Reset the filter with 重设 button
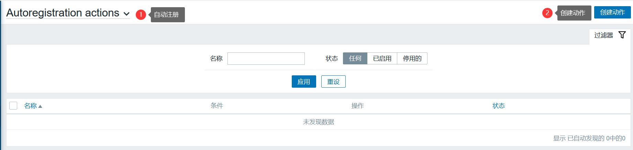The width and height of the screenshot is (633, 150). (333, 82)
